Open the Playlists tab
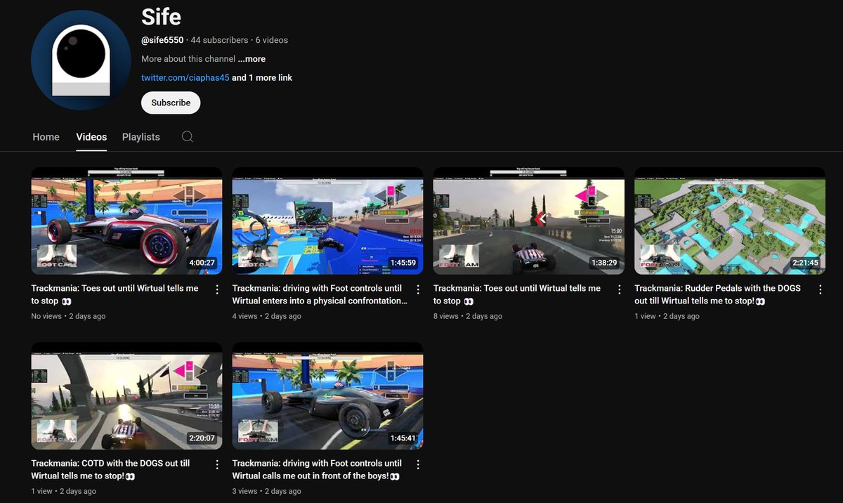The image size is (843, 503). click(x=141, y=137)
